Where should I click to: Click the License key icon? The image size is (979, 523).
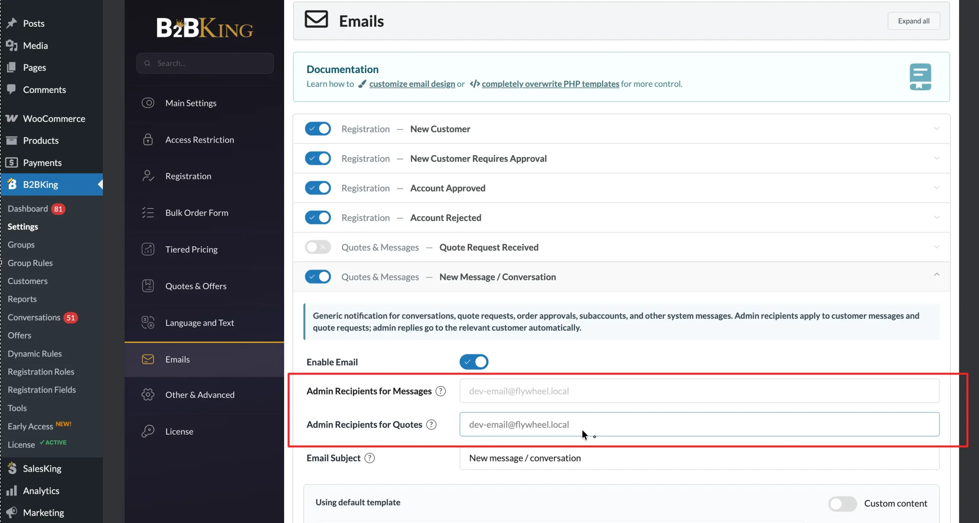click(148, 431)
